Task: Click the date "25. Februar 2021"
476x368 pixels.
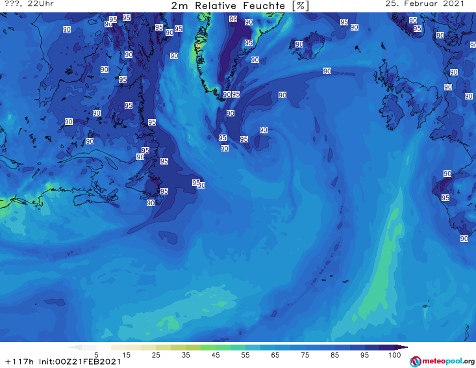Action: (x=425, y=4)
